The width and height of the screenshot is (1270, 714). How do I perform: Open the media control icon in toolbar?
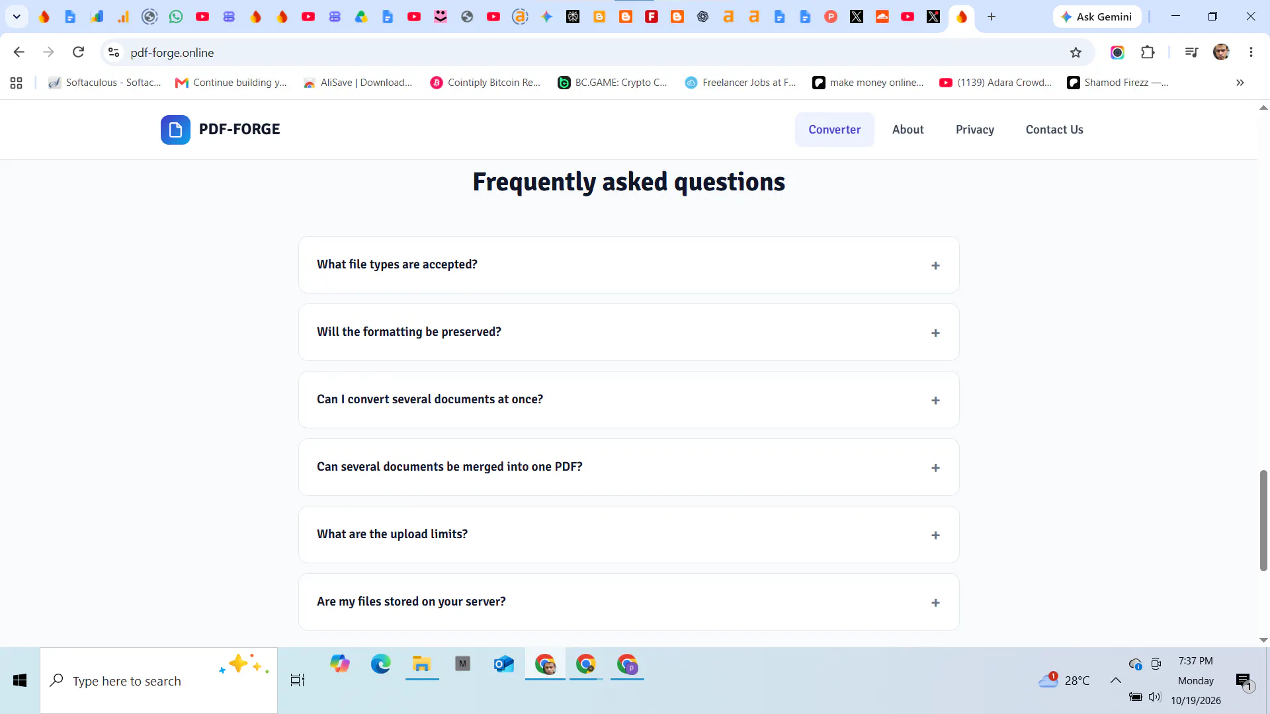[x=1191, y=52]
